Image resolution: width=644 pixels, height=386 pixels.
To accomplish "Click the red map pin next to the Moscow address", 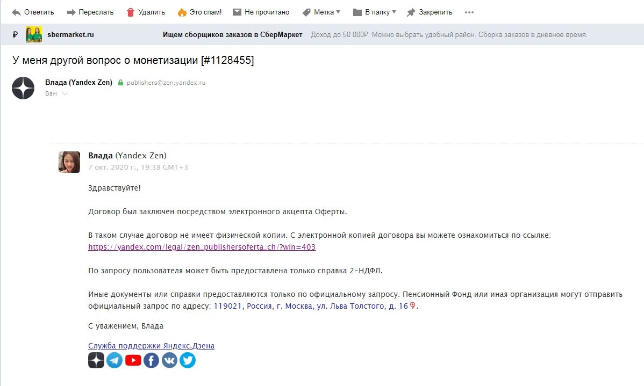I will click(412, 305).
